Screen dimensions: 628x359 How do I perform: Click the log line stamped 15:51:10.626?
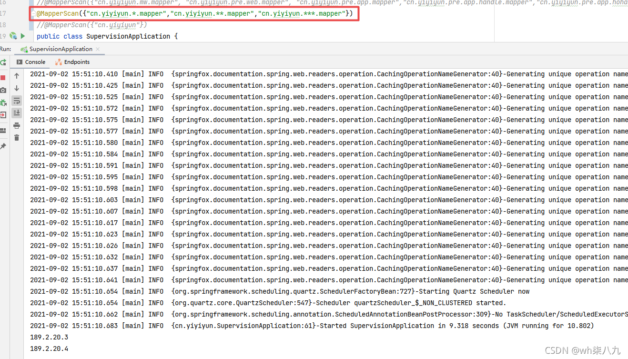329,246
